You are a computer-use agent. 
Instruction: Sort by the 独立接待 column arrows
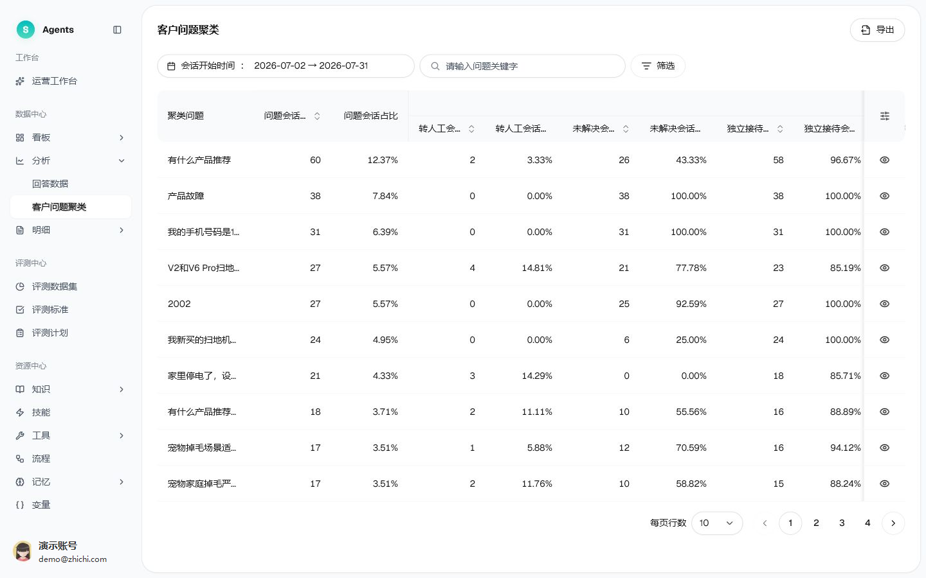click(x=780, y=128)
